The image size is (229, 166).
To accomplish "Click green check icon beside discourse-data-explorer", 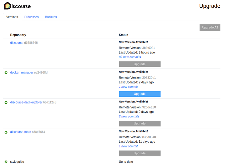I will 6,102.
